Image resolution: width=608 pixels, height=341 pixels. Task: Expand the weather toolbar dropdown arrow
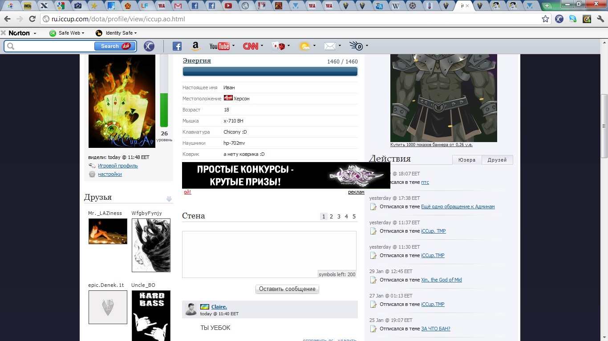point(315,46)
